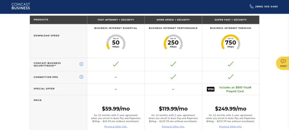Screen dimensions: 289x130
Task: Open Pricing & Other Info for Performance
Action: [173, 127]
